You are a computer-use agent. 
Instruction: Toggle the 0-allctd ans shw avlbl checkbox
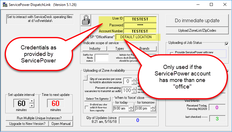(x=87, y=107)
